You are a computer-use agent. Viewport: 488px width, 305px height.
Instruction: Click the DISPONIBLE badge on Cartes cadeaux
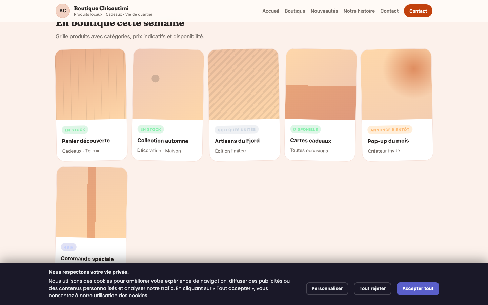[x=305, y=129]
